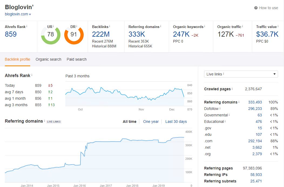Switch to the Organic search tab
Screen dimensions: 284x187
point(48,59)
